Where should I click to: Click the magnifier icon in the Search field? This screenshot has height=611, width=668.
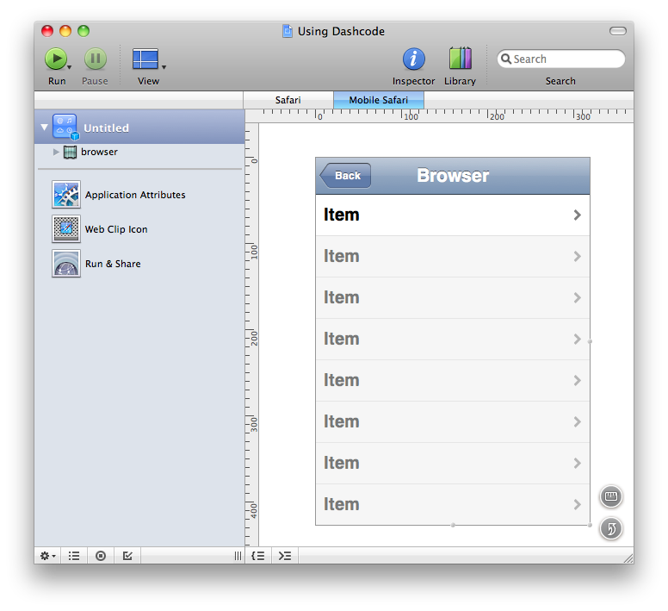click(x=505, y=59)
